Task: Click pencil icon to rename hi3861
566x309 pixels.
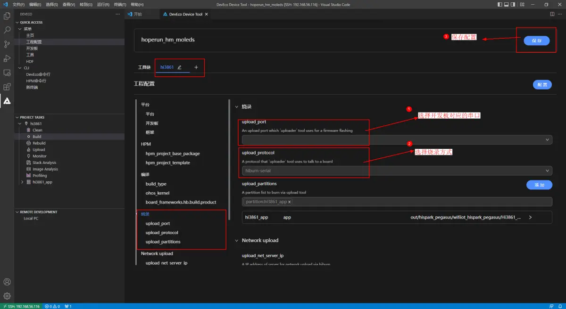Action: click(179, 67)
